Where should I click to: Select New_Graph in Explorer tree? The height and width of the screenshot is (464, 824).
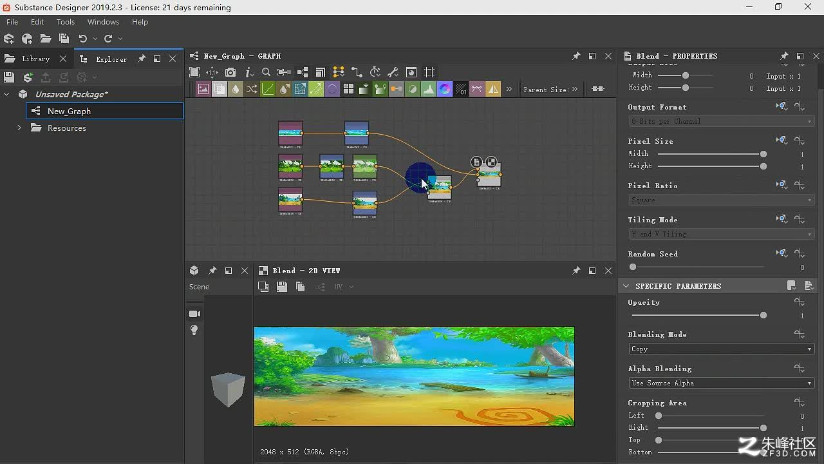pyautogui.click(x=105, y=111)
